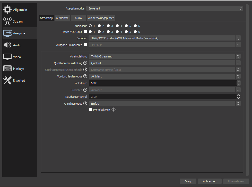Click help icon beside Protokollieren
This screenshot has height=187, width=252.
click(x=114, y=110)
